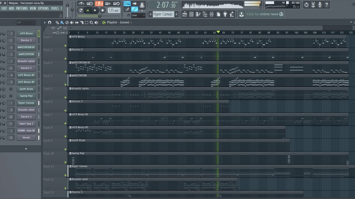Toggle step editing arrow icon
The width and height of the screenshot is (355, 199).
click(x=135, y=4)
